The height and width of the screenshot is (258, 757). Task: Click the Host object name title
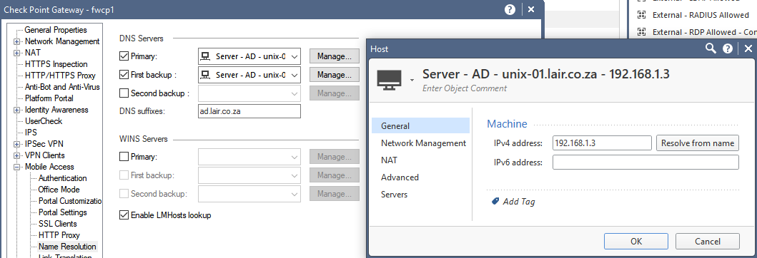(546, 73)
